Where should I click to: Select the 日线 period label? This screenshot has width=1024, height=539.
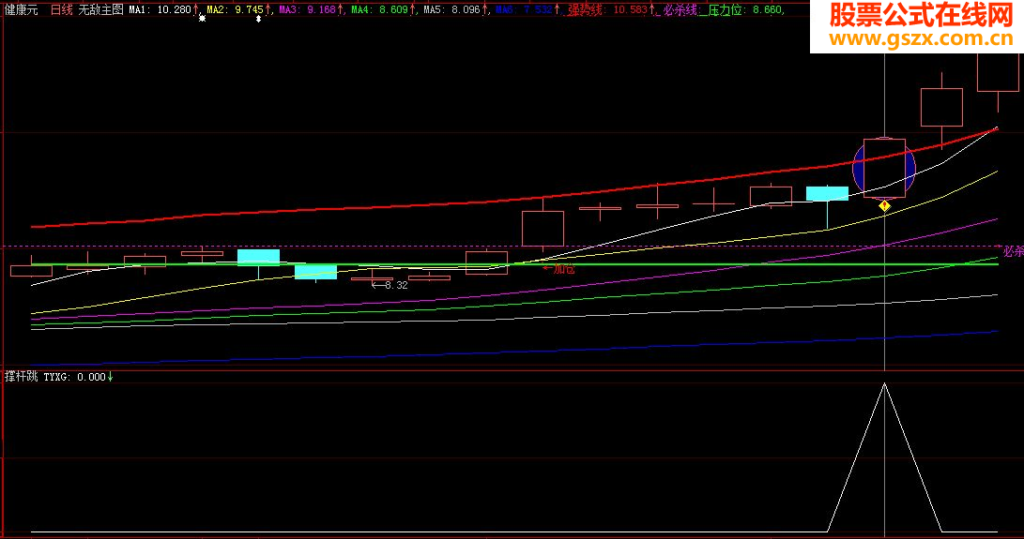61,9
